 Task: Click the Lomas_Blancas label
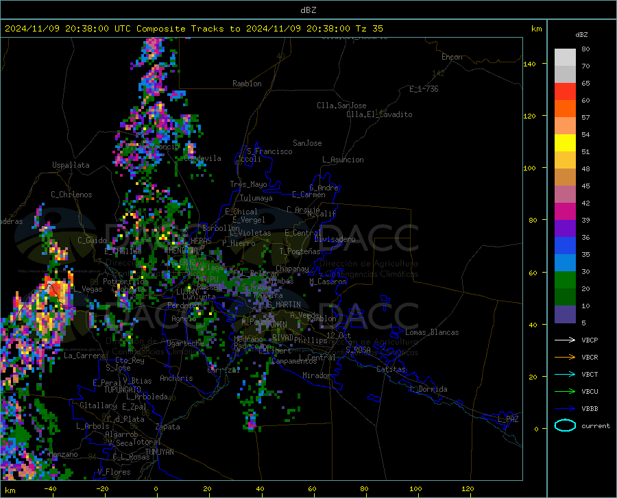coord(432,332)
